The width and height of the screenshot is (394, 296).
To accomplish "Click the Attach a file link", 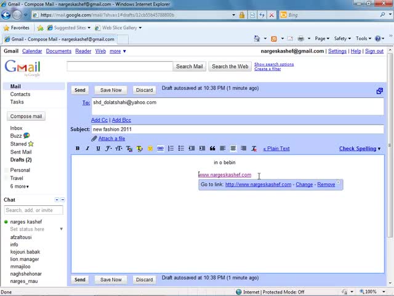I will (x=111, y=139).
